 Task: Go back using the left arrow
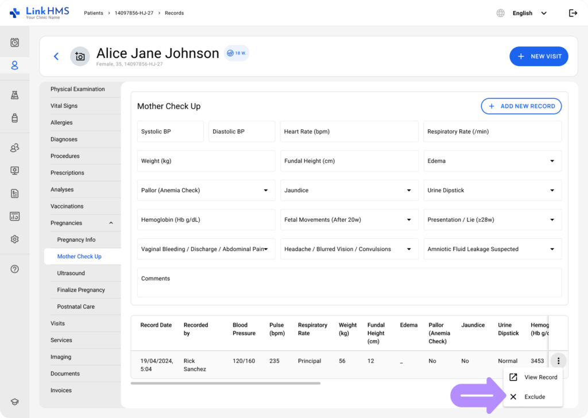click(56, 56)
